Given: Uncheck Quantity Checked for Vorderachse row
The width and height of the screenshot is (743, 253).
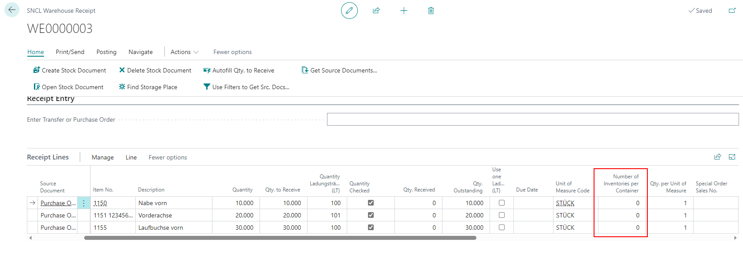Looking at the screenshot, I should click(x=371, y=215).
